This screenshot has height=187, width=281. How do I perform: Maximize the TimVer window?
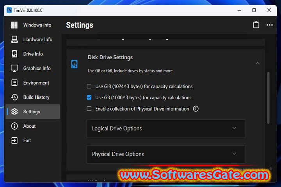[x=254, y=10]
